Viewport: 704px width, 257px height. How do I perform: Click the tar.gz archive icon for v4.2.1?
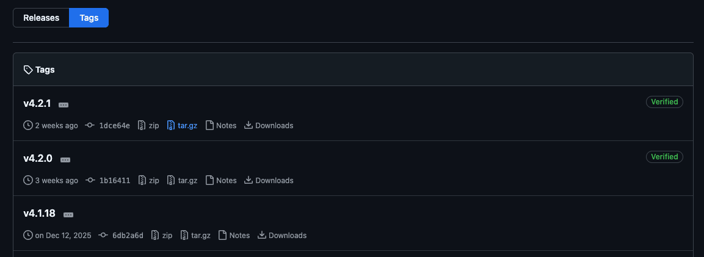171,126
